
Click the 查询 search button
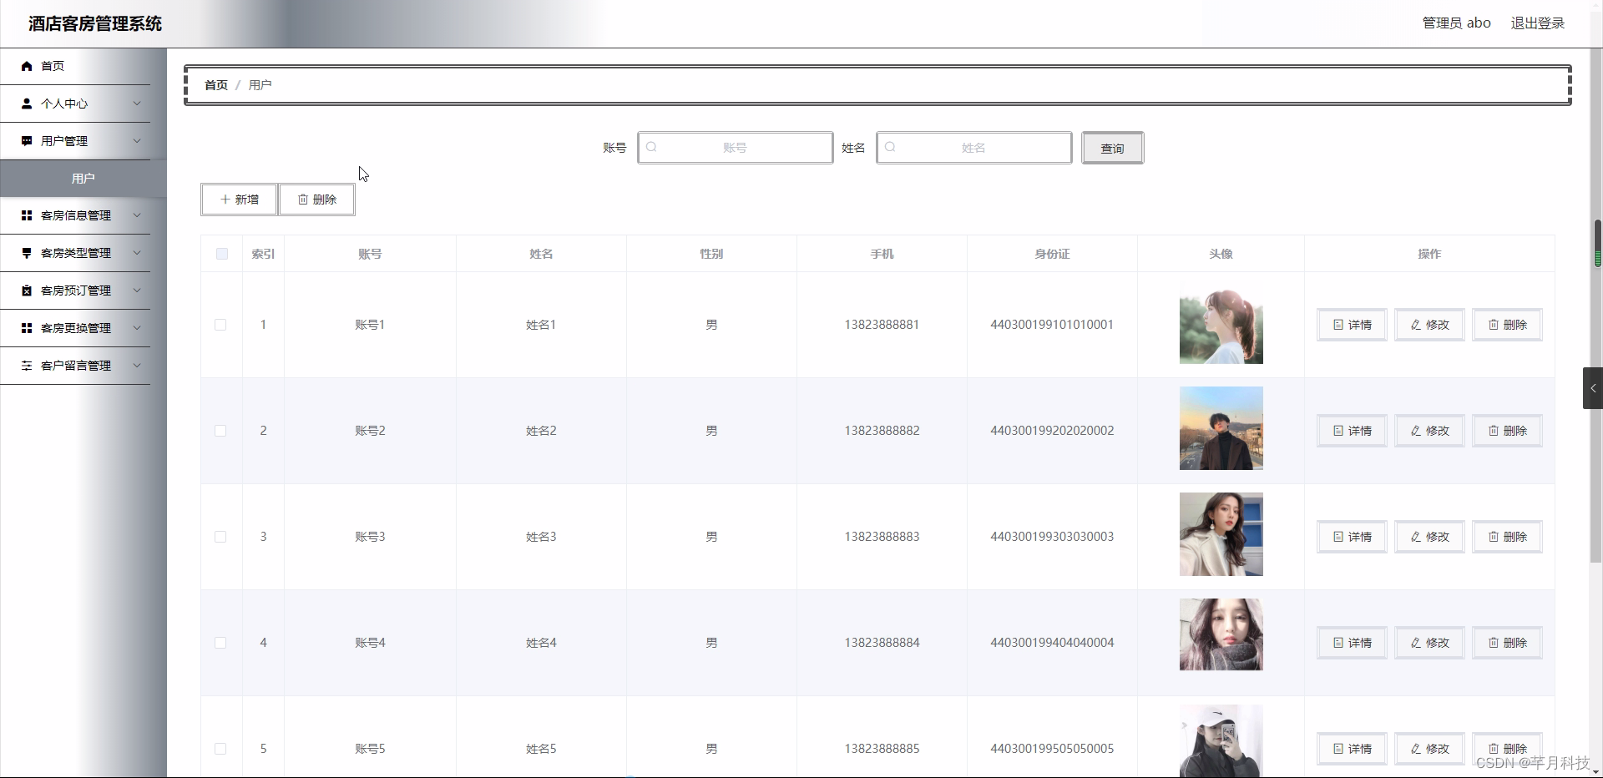(x=1112, y=148)
